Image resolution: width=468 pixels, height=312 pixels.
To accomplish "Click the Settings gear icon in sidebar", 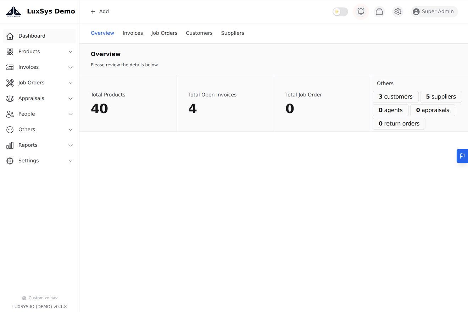I will 10,161.
